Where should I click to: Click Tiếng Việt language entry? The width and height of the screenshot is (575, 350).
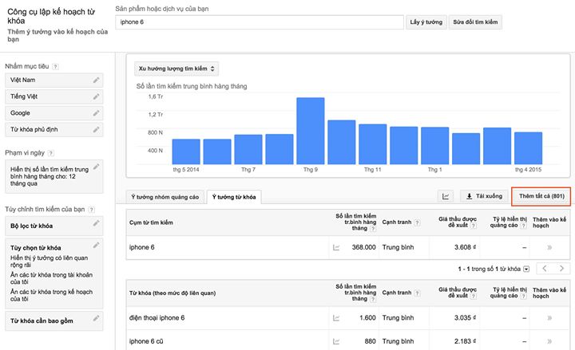point(54,96)
